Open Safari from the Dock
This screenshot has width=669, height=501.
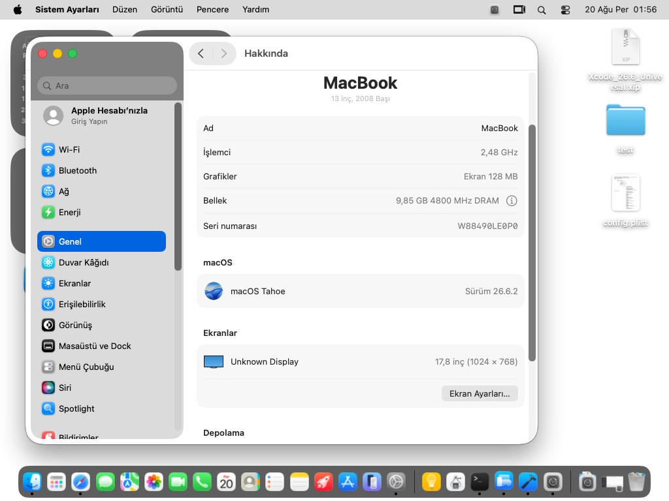tap(80, 482)
